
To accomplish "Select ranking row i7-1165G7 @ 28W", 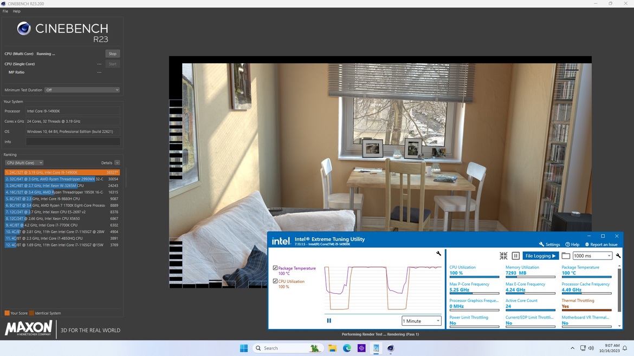I will point(62,232).
